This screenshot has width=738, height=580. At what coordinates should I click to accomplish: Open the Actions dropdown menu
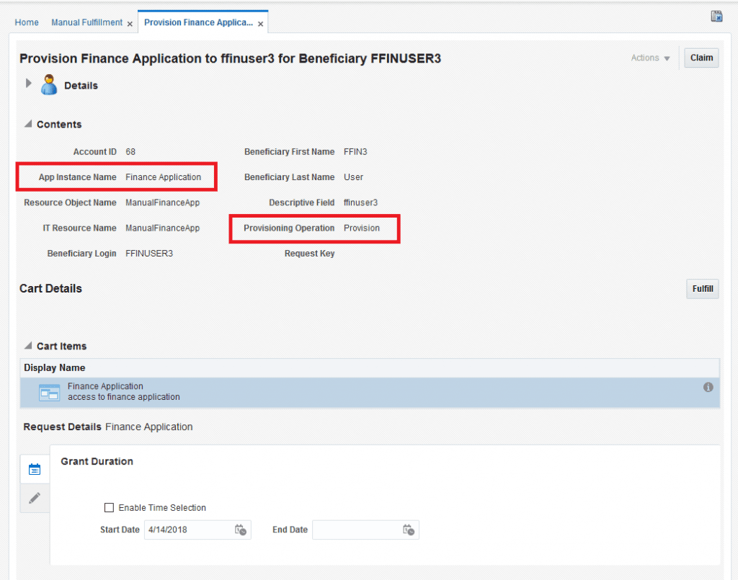pos(650,58)
